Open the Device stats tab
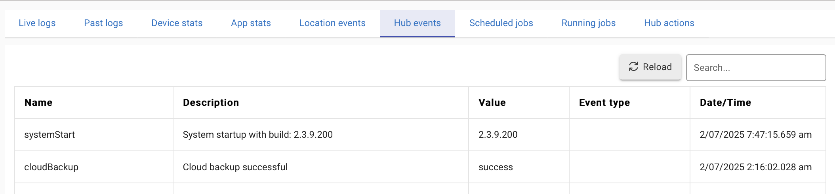This screenshot has width=835, height=194. [x=177, y=23]
